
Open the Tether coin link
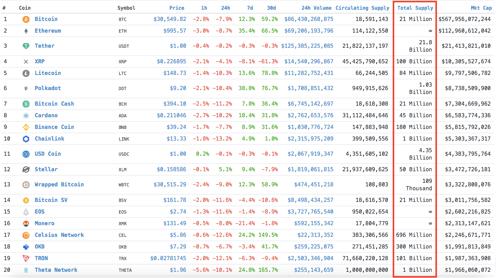point(44,46)
